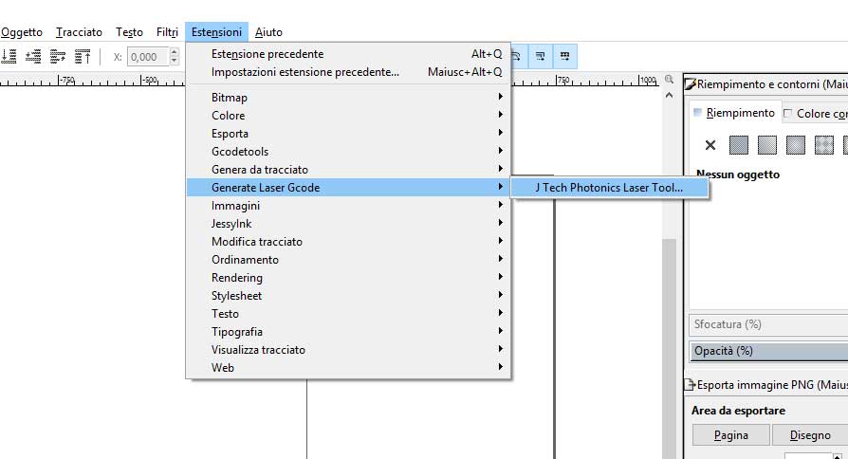Increase the X coordinate with the up stepper

click(175, 52)
